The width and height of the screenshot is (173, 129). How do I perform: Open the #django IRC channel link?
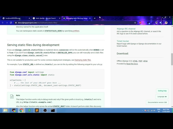tap(126, 29)
